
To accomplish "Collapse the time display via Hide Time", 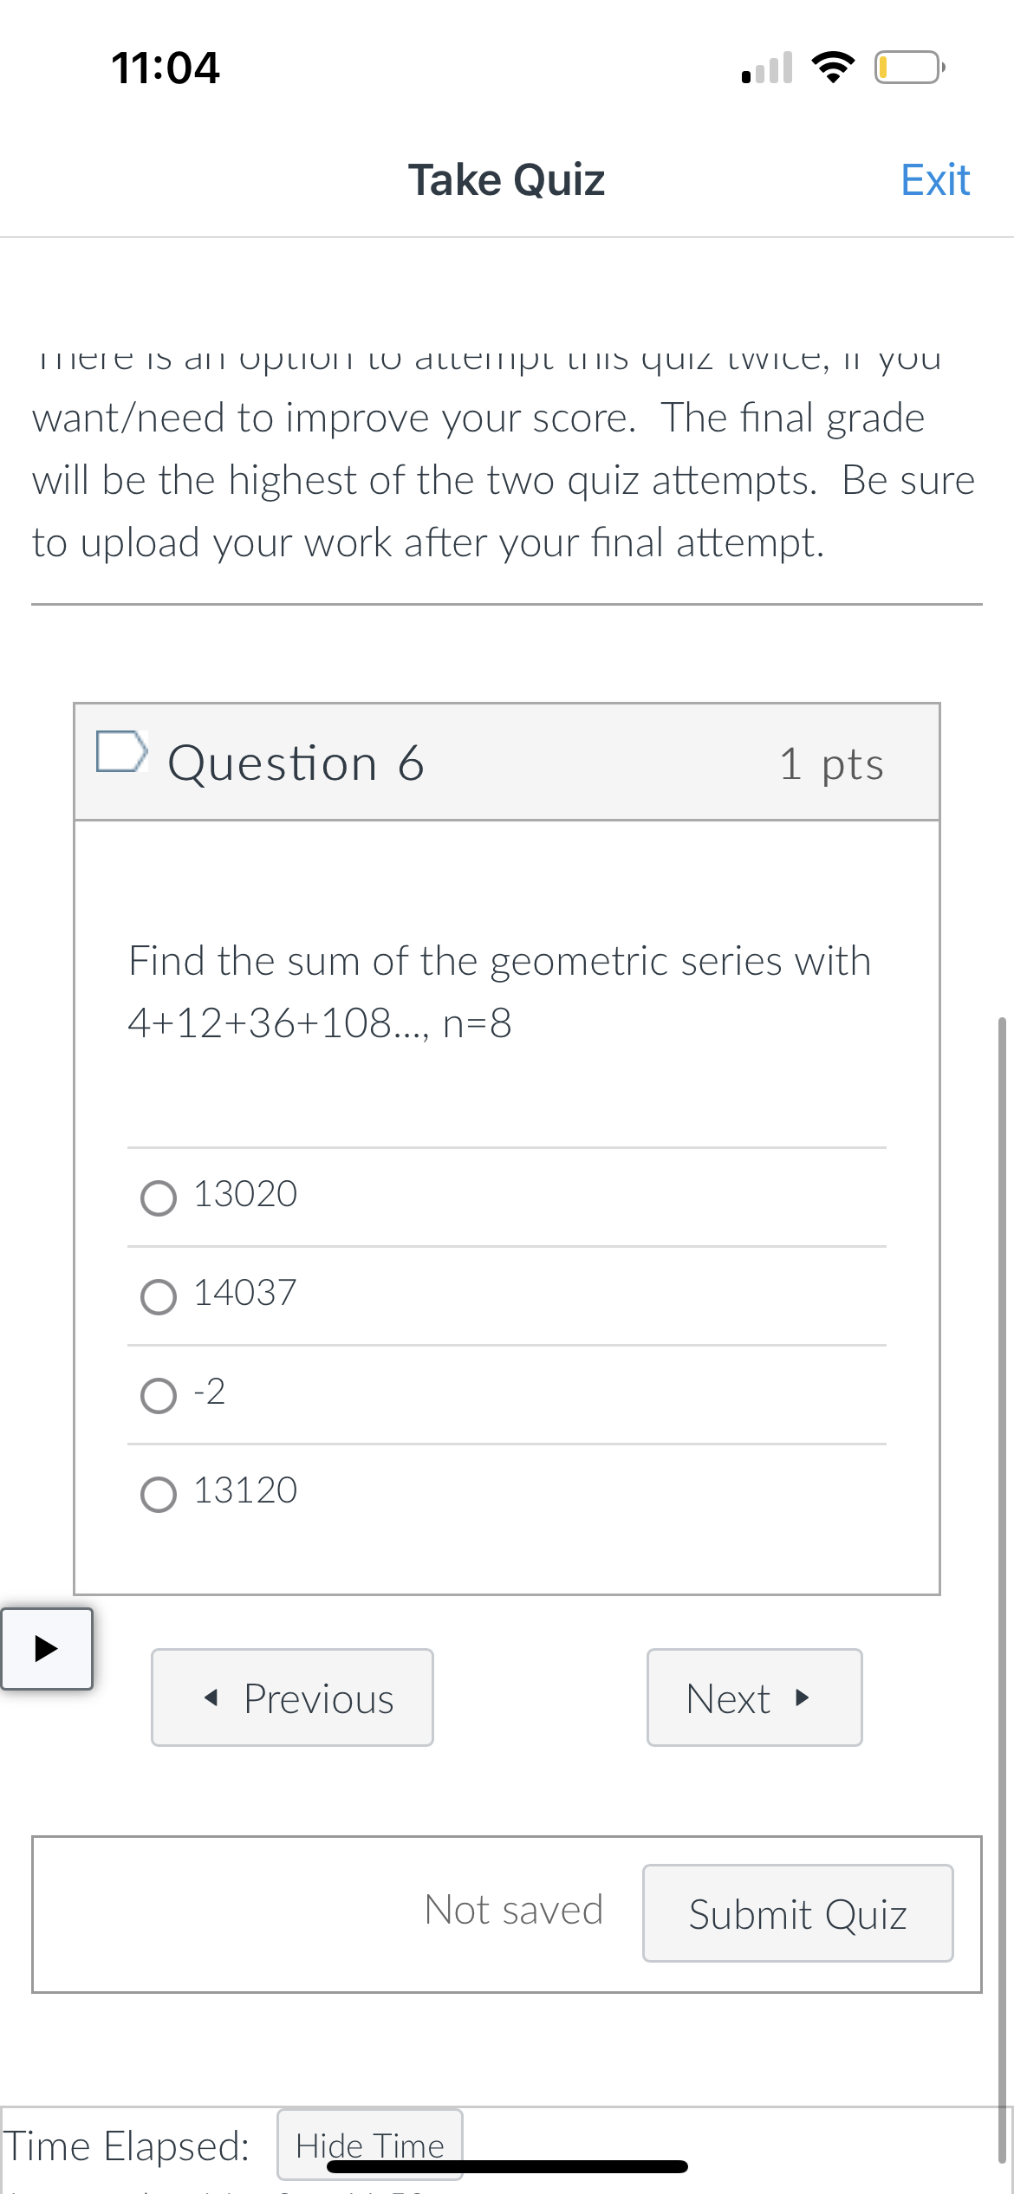I will (x=369, y=2145).
